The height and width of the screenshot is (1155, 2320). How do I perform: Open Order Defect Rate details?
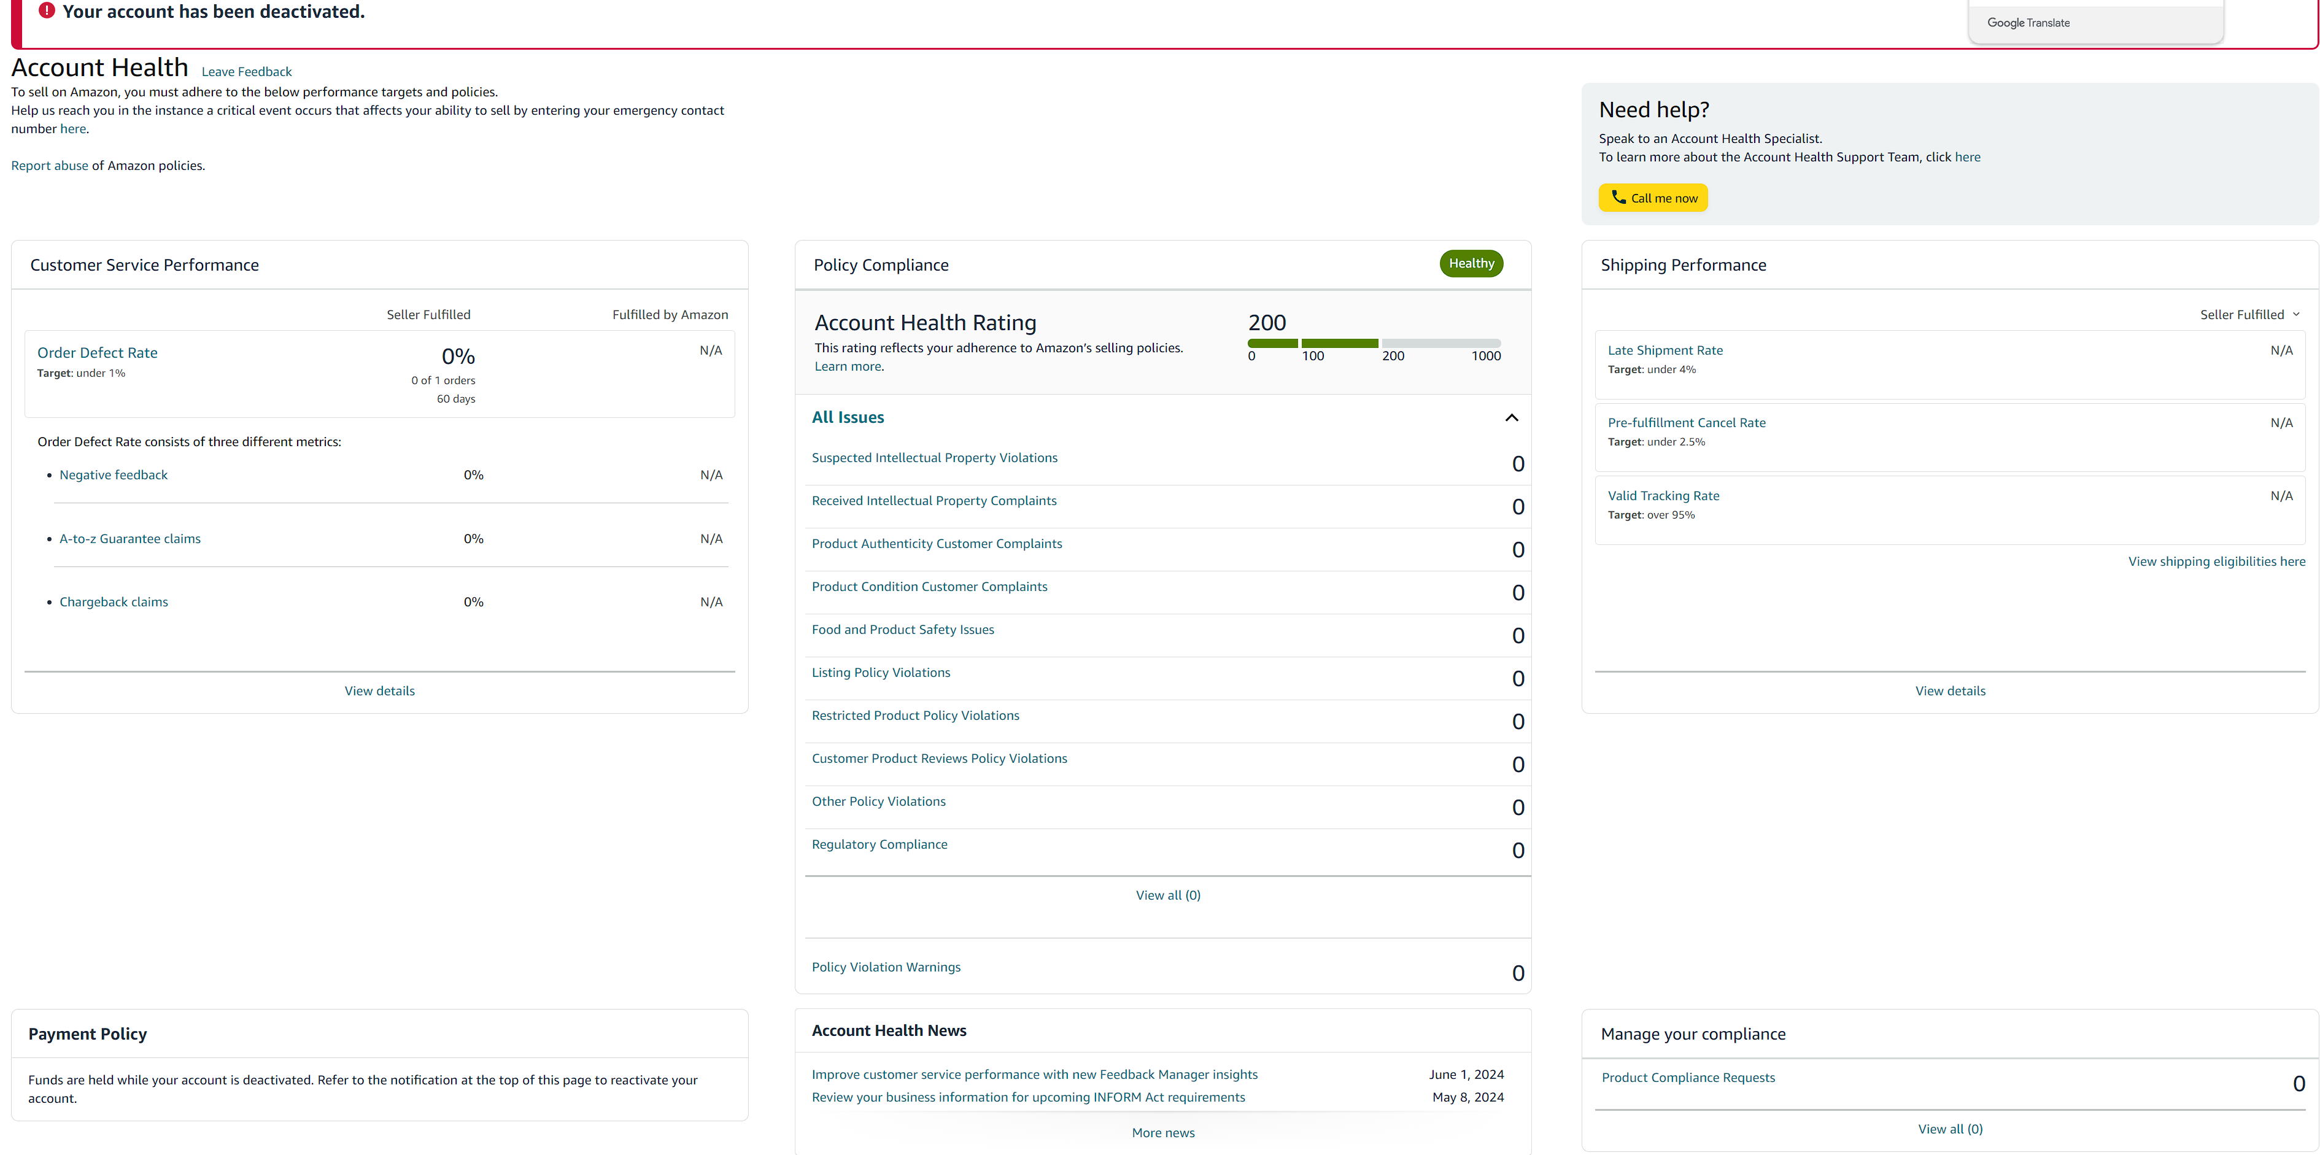pos(97,353)
